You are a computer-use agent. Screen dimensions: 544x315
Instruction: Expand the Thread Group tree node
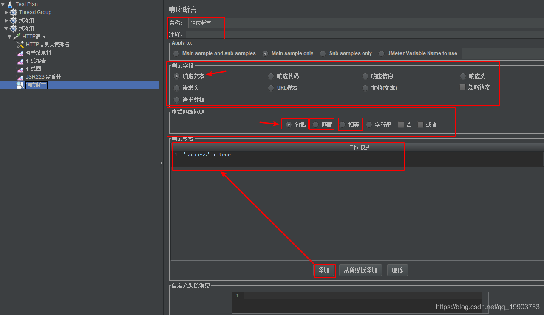pos(6,12)
